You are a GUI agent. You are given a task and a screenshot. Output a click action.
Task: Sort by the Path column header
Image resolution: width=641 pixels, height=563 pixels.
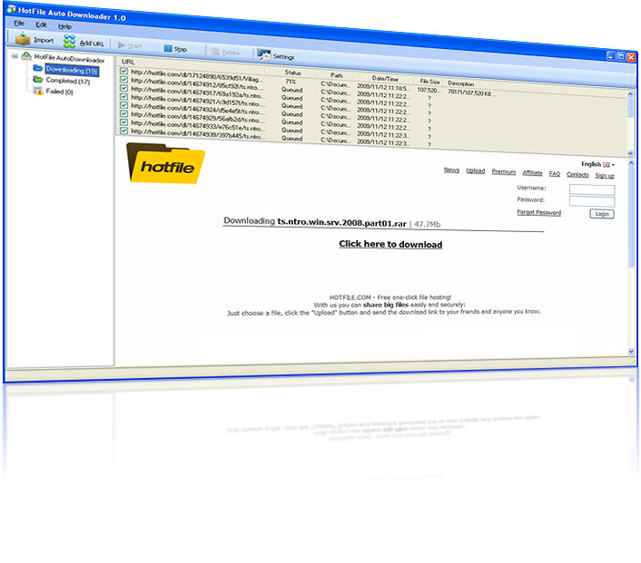pyautogui.click(x=337, y=75)
